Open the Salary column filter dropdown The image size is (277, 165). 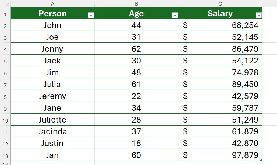259,15
